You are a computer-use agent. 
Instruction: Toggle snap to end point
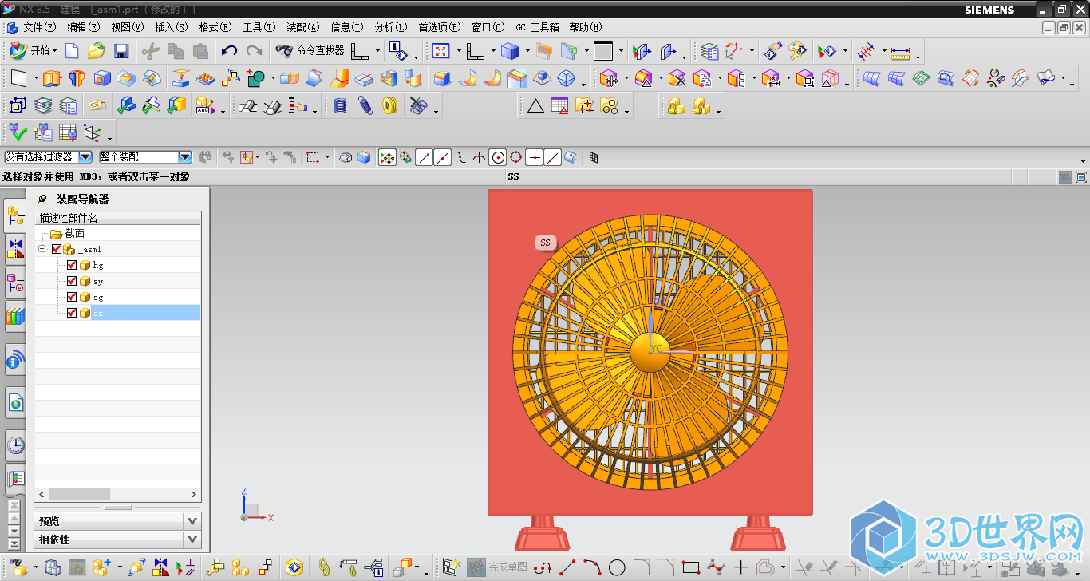tap(425, 157)
